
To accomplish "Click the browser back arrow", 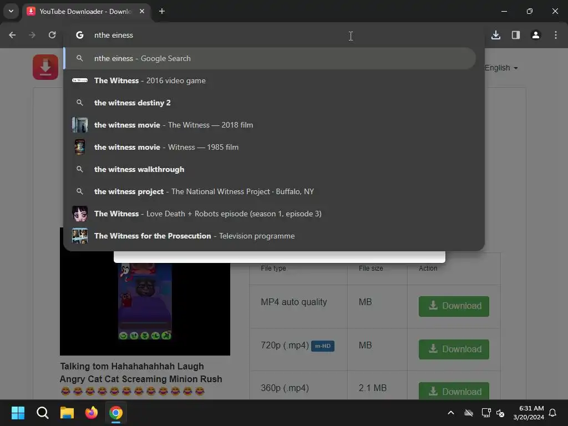I will (x=12, y=35).
